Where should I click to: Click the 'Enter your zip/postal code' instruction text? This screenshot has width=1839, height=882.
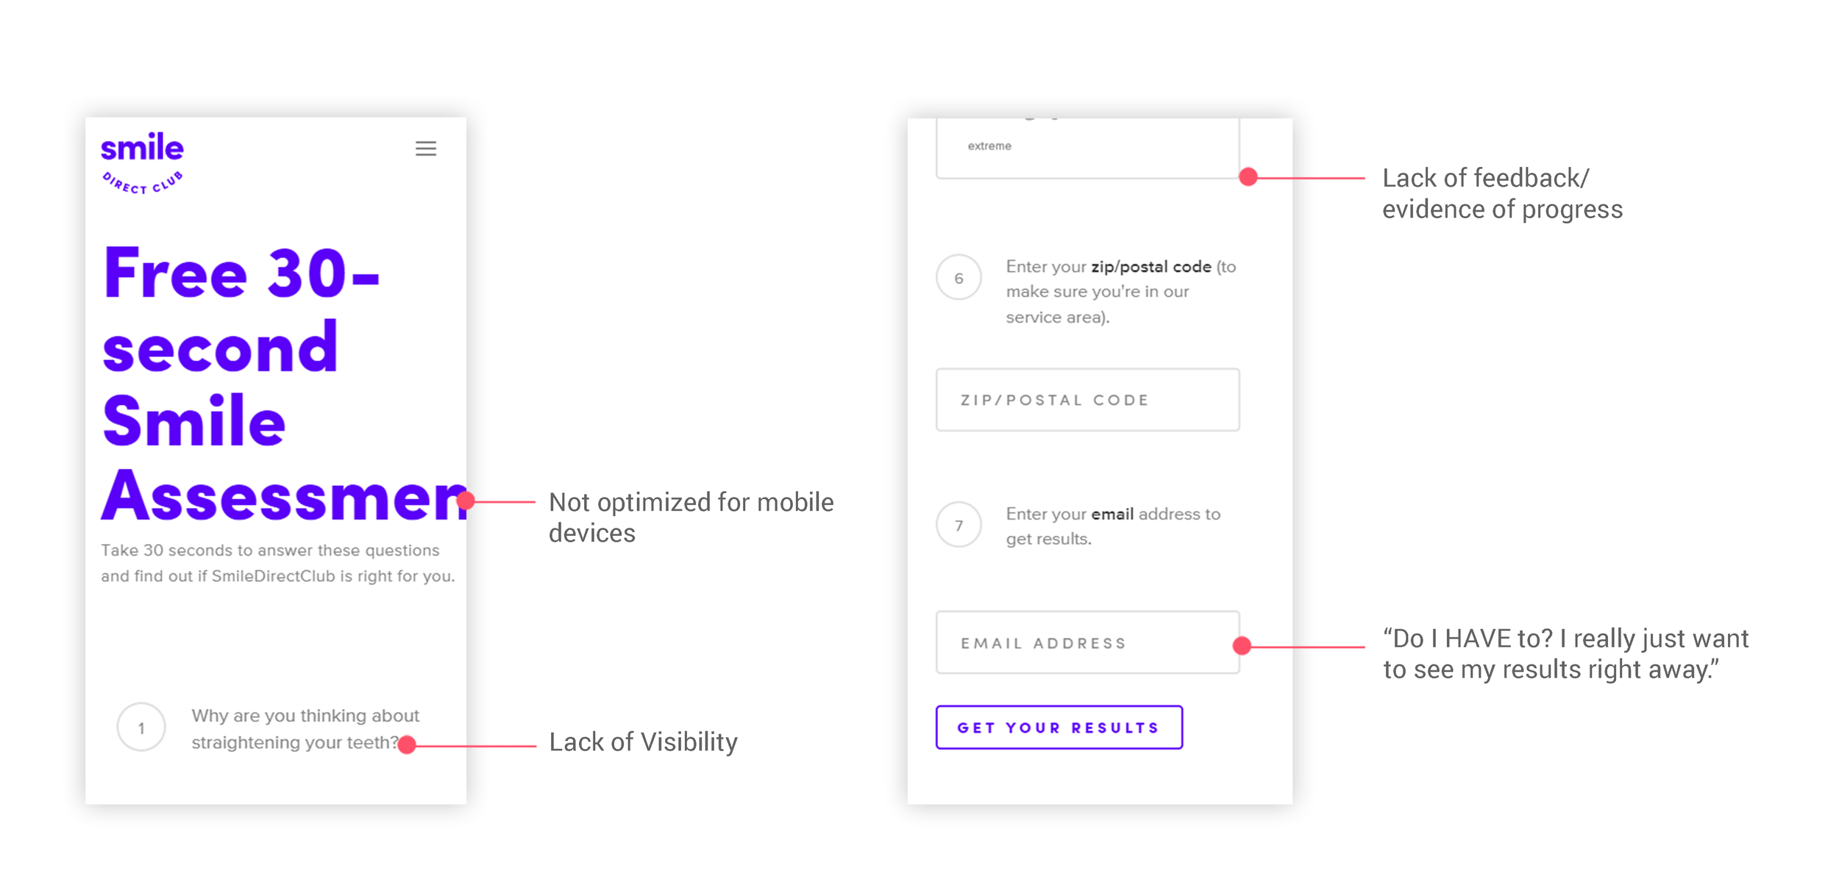(x=1121, y=292)
